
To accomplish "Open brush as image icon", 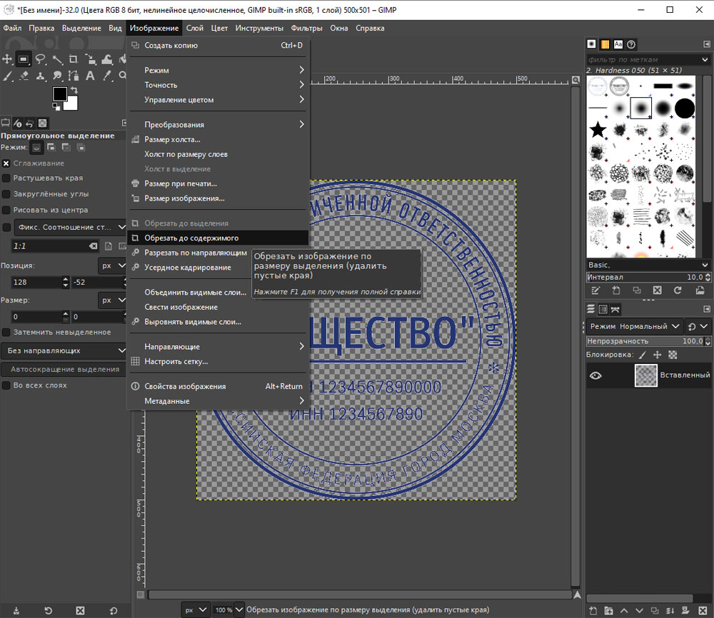I will coord(700,290).
